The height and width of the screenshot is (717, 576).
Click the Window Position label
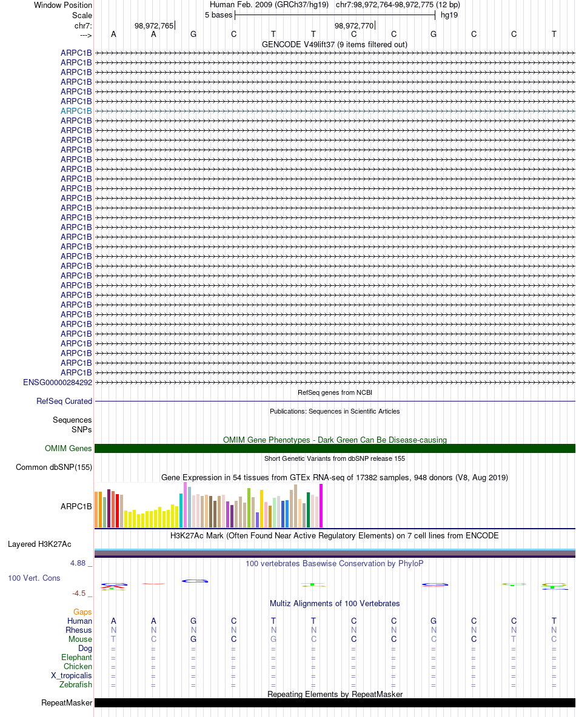click(62, 5)
